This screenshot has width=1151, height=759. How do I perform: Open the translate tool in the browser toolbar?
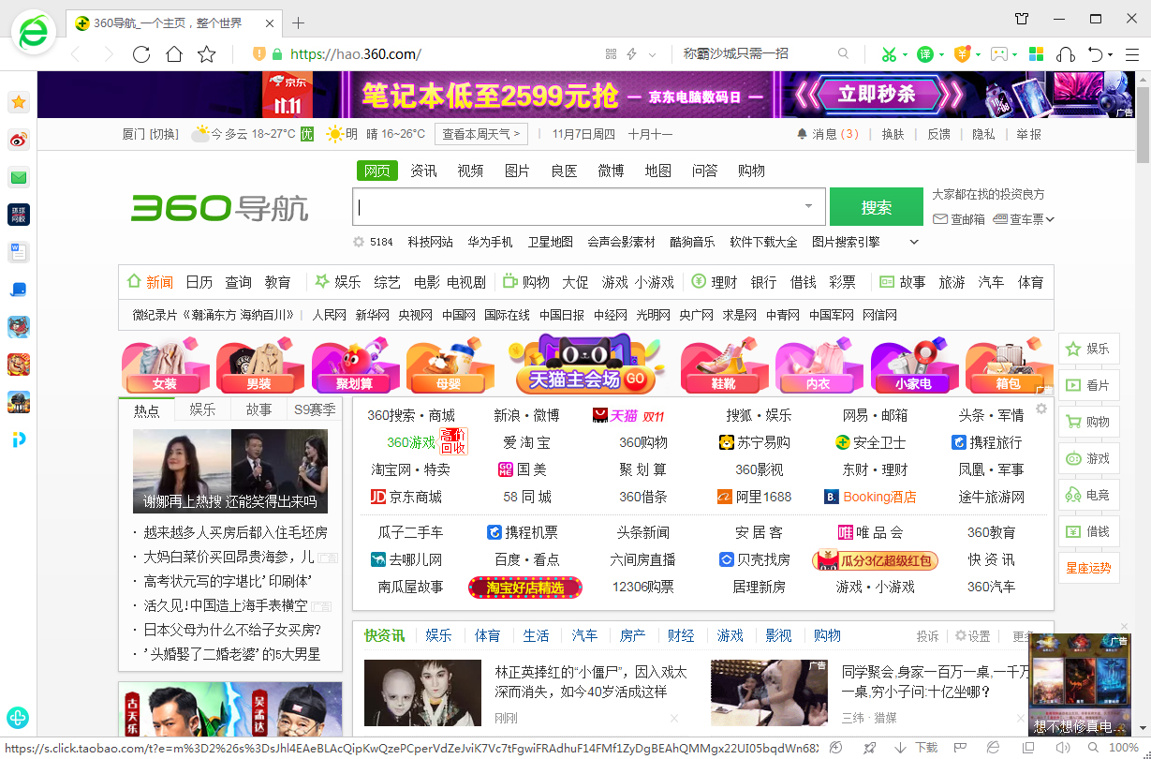(x=925, y=53)
